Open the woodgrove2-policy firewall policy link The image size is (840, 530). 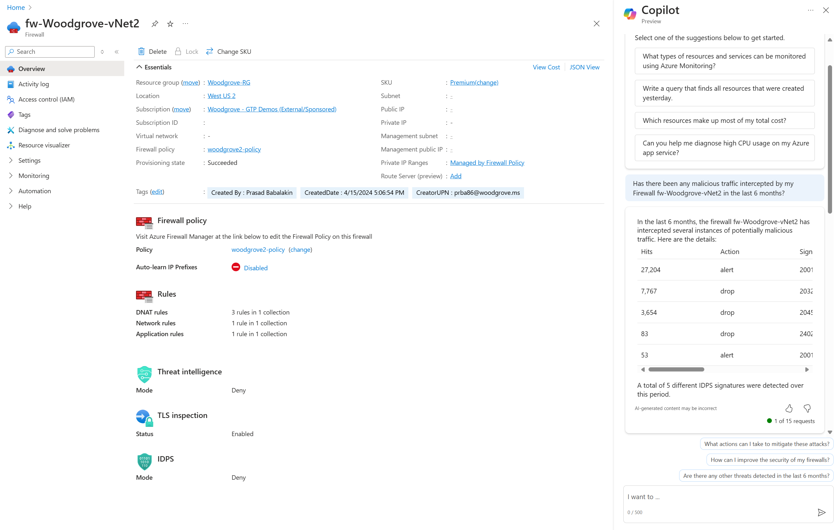[234, 149]
